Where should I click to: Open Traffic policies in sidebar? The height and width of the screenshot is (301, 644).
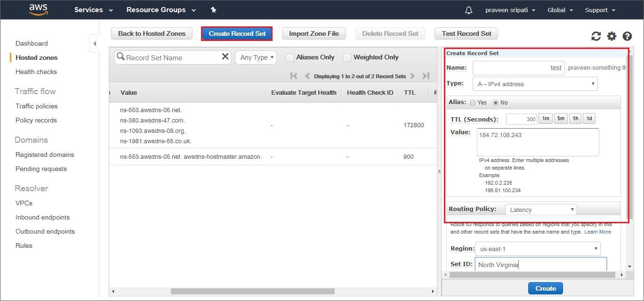coord(36,106)
